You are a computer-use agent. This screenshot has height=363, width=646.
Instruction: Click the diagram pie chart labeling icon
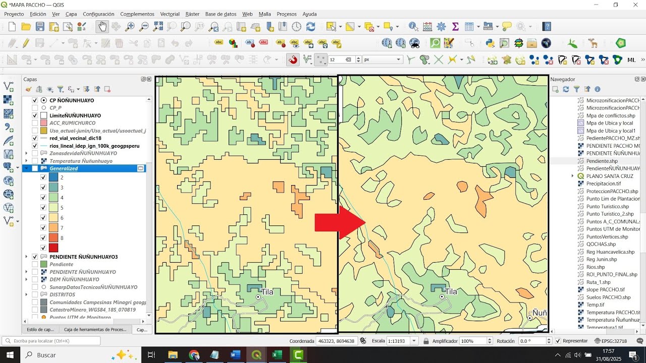233,43
